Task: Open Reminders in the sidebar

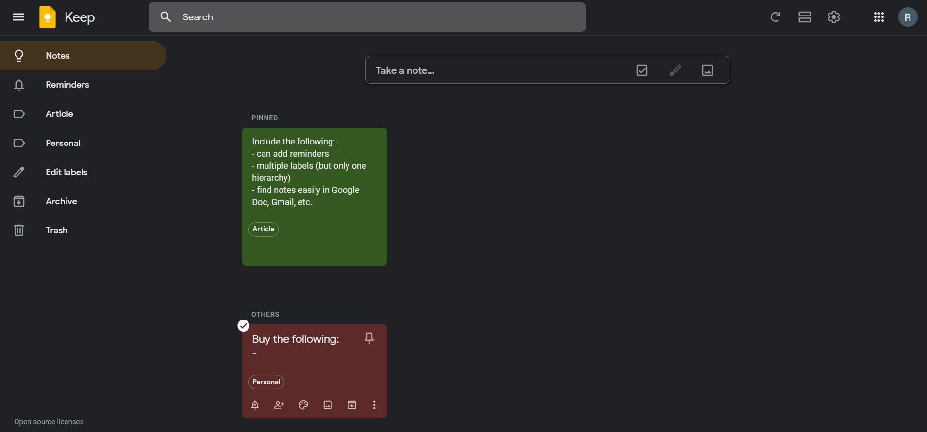Action: tap(67, 85)
